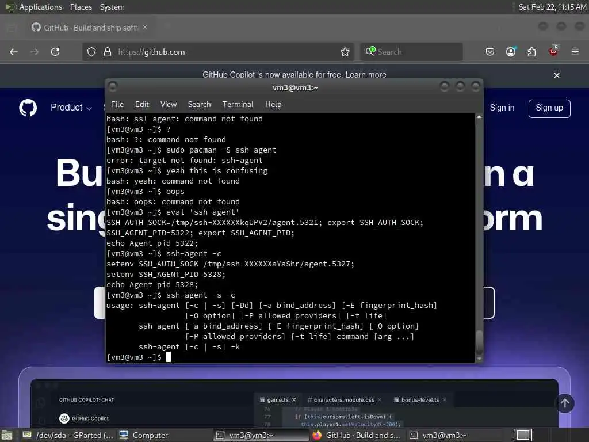
Task: Reload the GitHub page
Action: coord(55,52)
